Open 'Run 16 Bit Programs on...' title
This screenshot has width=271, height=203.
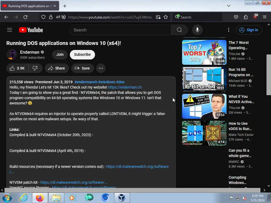tap(241, 72)
